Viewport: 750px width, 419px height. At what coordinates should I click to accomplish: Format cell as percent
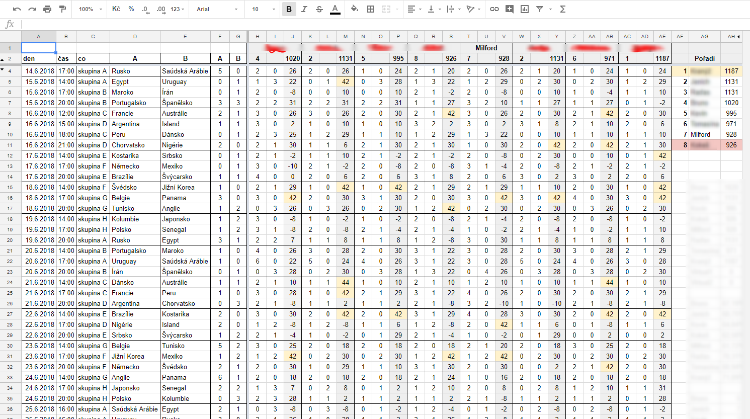point(131,9)
